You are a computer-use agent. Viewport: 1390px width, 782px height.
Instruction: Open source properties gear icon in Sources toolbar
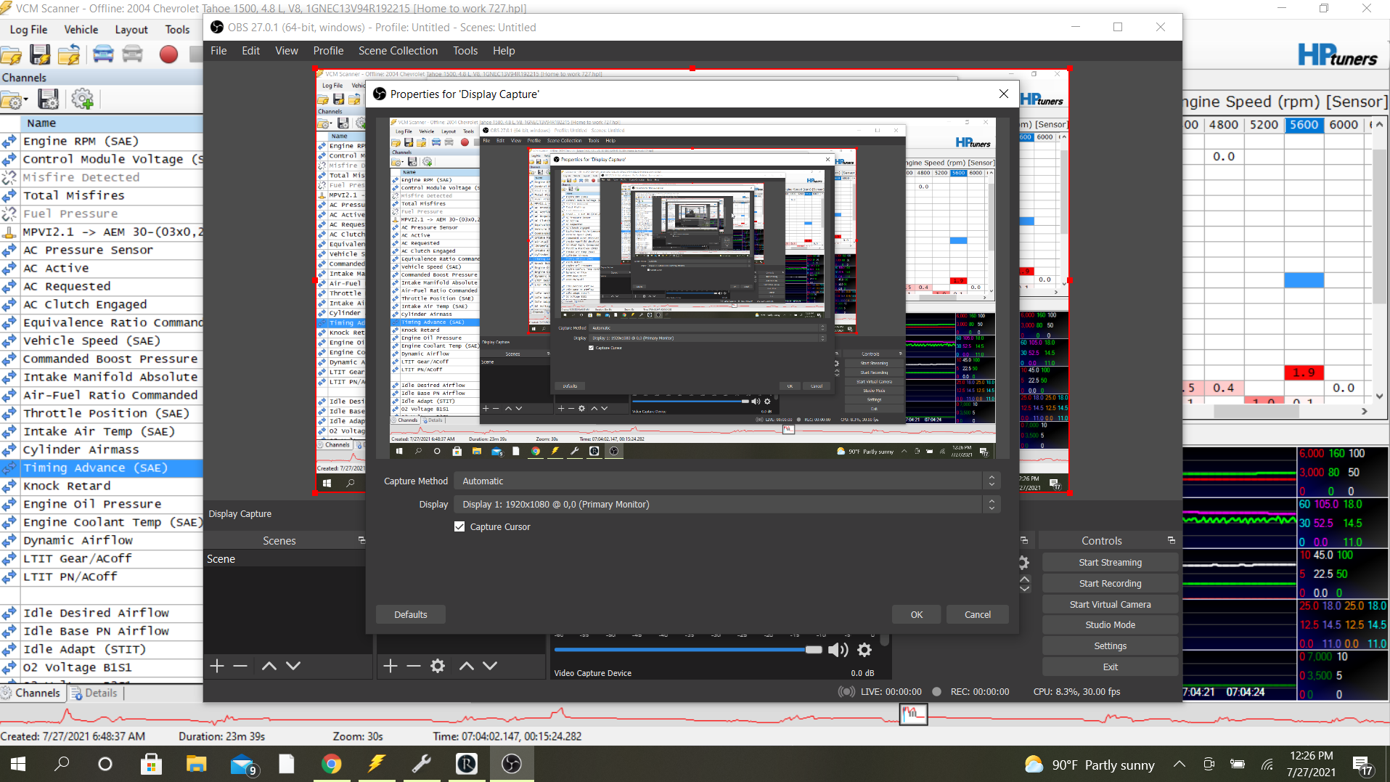tap(438, 666)
